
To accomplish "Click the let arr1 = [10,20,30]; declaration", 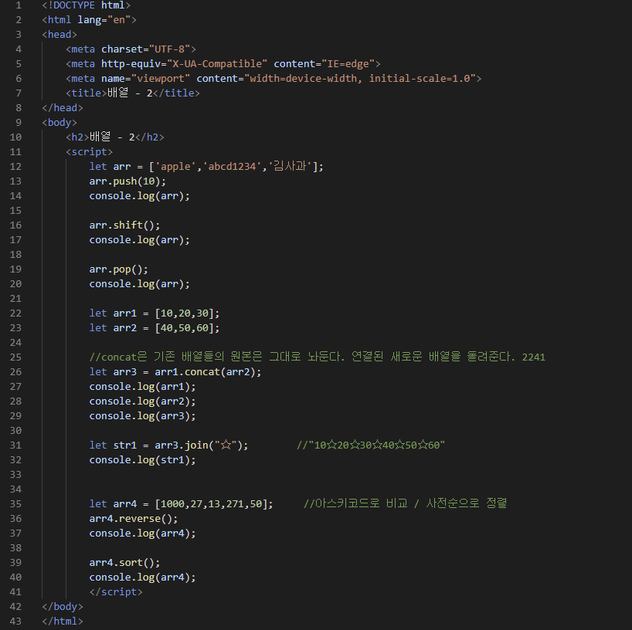I will click(x=155, y=313).
